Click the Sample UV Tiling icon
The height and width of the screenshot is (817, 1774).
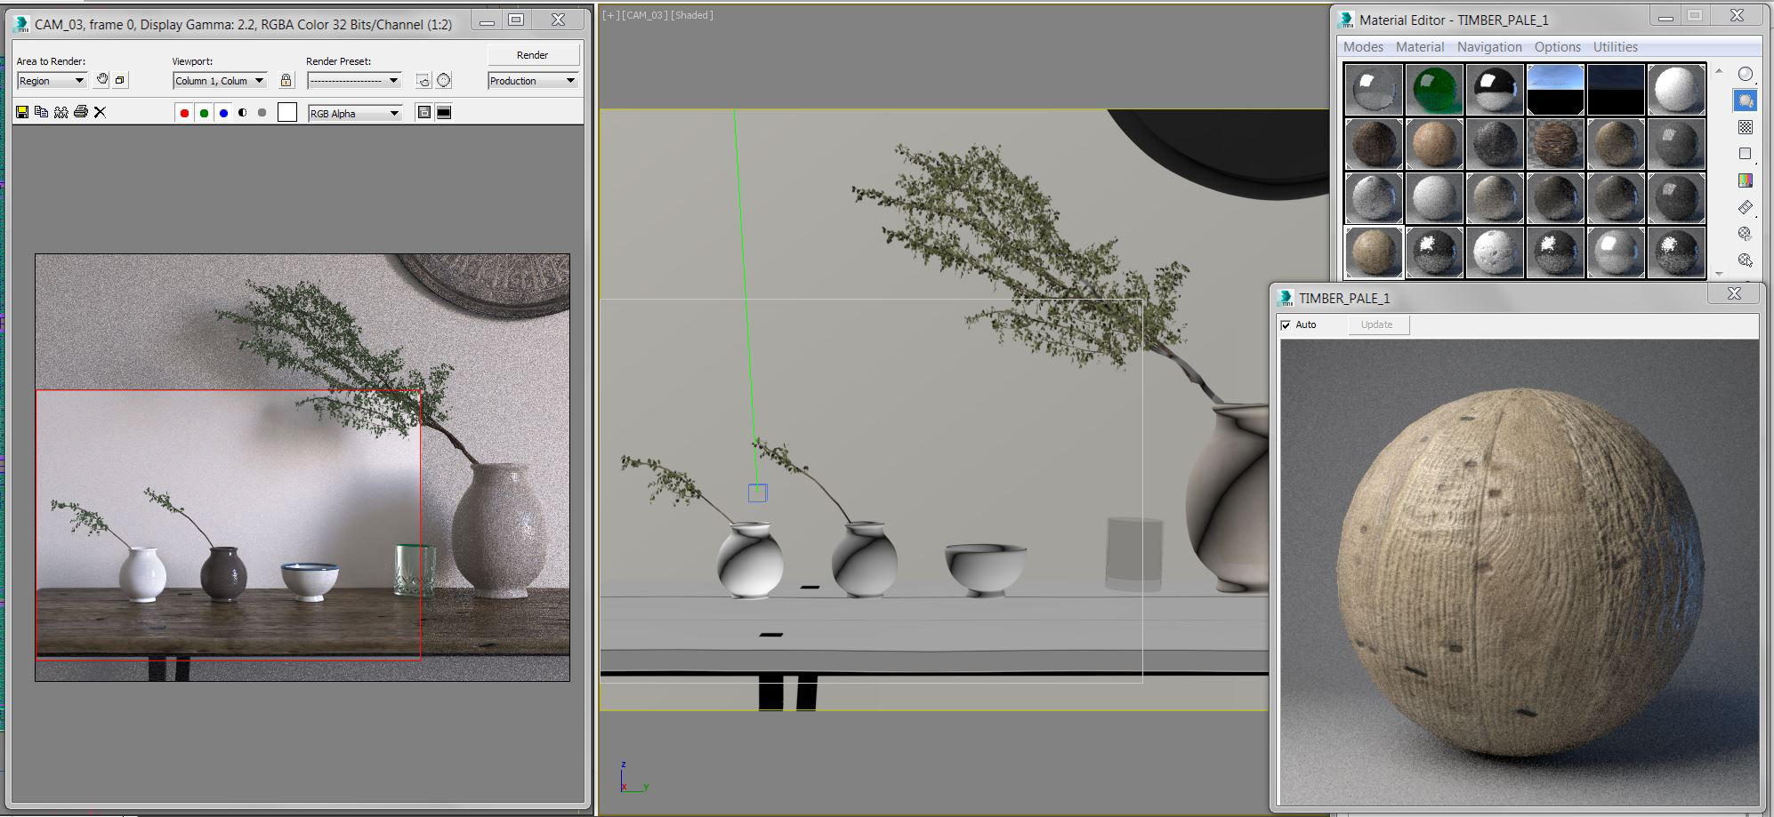point(1745,151)
